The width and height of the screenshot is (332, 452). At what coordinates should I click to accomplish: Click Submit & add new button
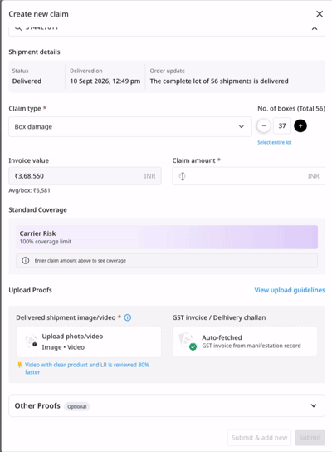click(x=259, y=438)
